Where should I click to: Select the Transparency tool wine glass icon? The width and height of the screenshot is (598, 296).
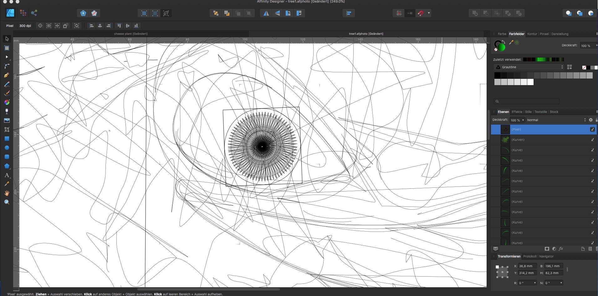[x=7, y=111]
